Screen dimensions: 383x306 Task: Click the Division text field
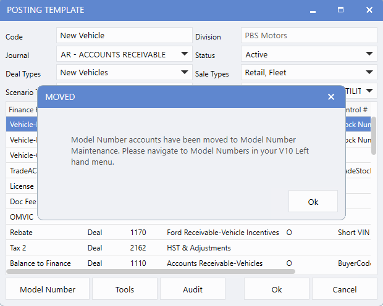[308, 36]
